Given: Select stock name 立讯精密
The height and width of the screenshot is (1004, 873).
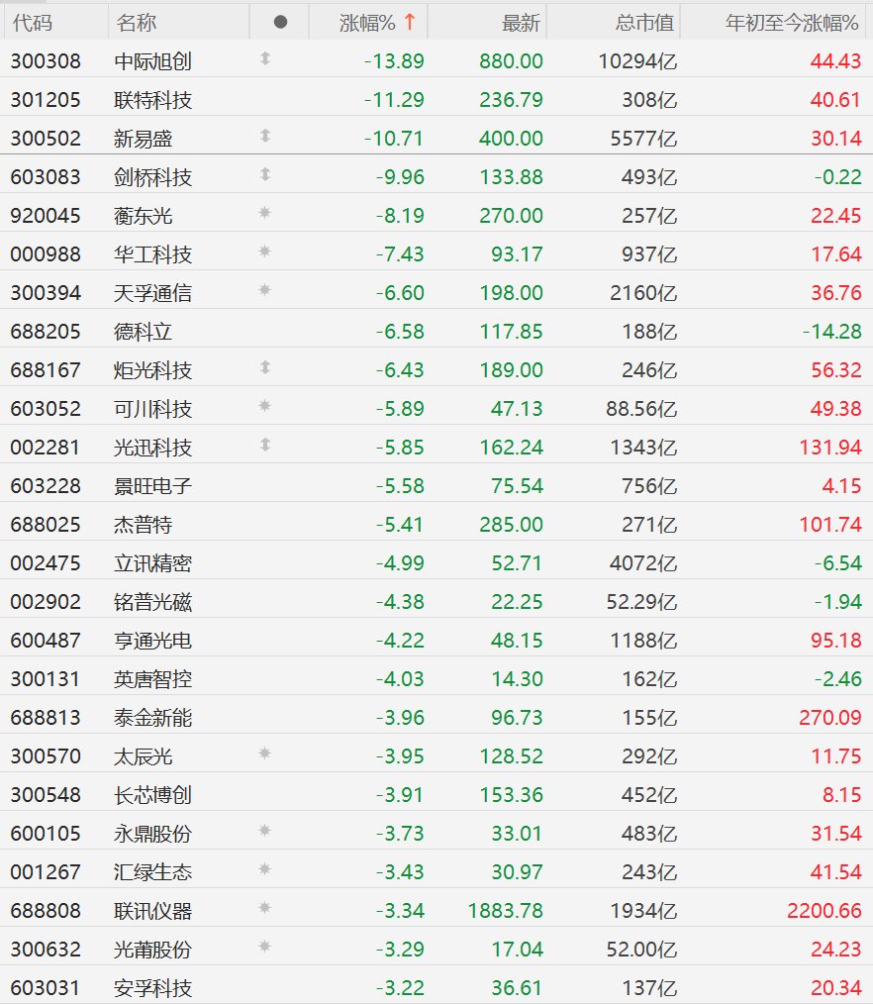Looking at the screenshot, I should click(x=153, y=563).
